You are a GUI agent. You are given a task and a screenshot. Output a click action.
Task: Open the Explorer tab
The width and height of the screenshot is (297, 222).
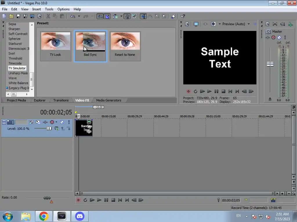point(39,100)
